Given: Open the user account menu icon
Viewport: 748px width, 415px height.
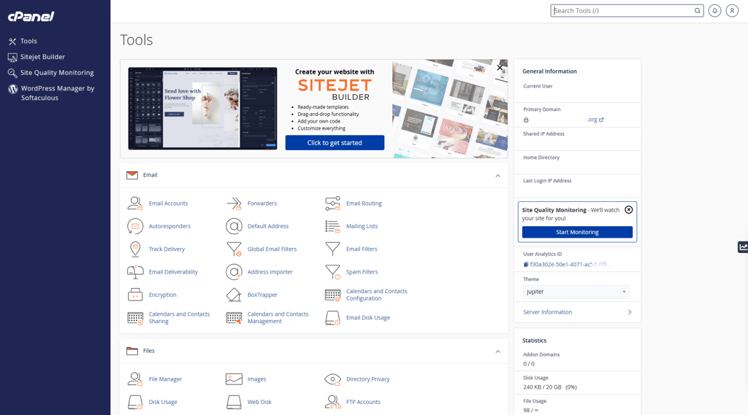Looking at the screenshot, I should (x=732, y=10).
